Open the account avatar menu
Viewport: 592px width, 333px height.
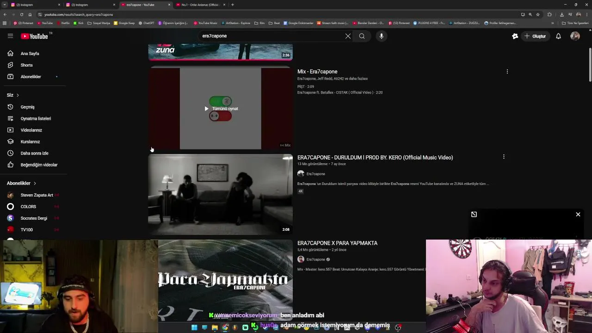575,36
